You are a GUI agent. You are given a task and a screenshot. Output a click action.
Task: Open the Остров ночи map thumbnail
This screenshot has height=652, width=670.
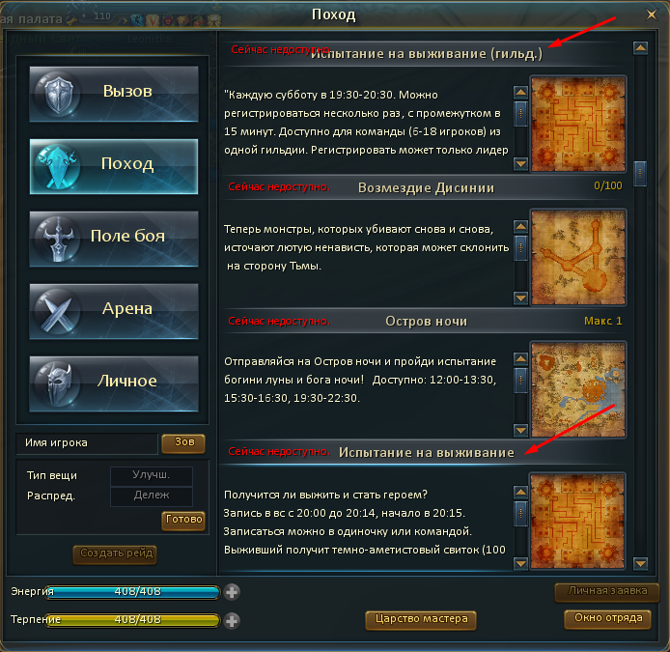(578, 389)
